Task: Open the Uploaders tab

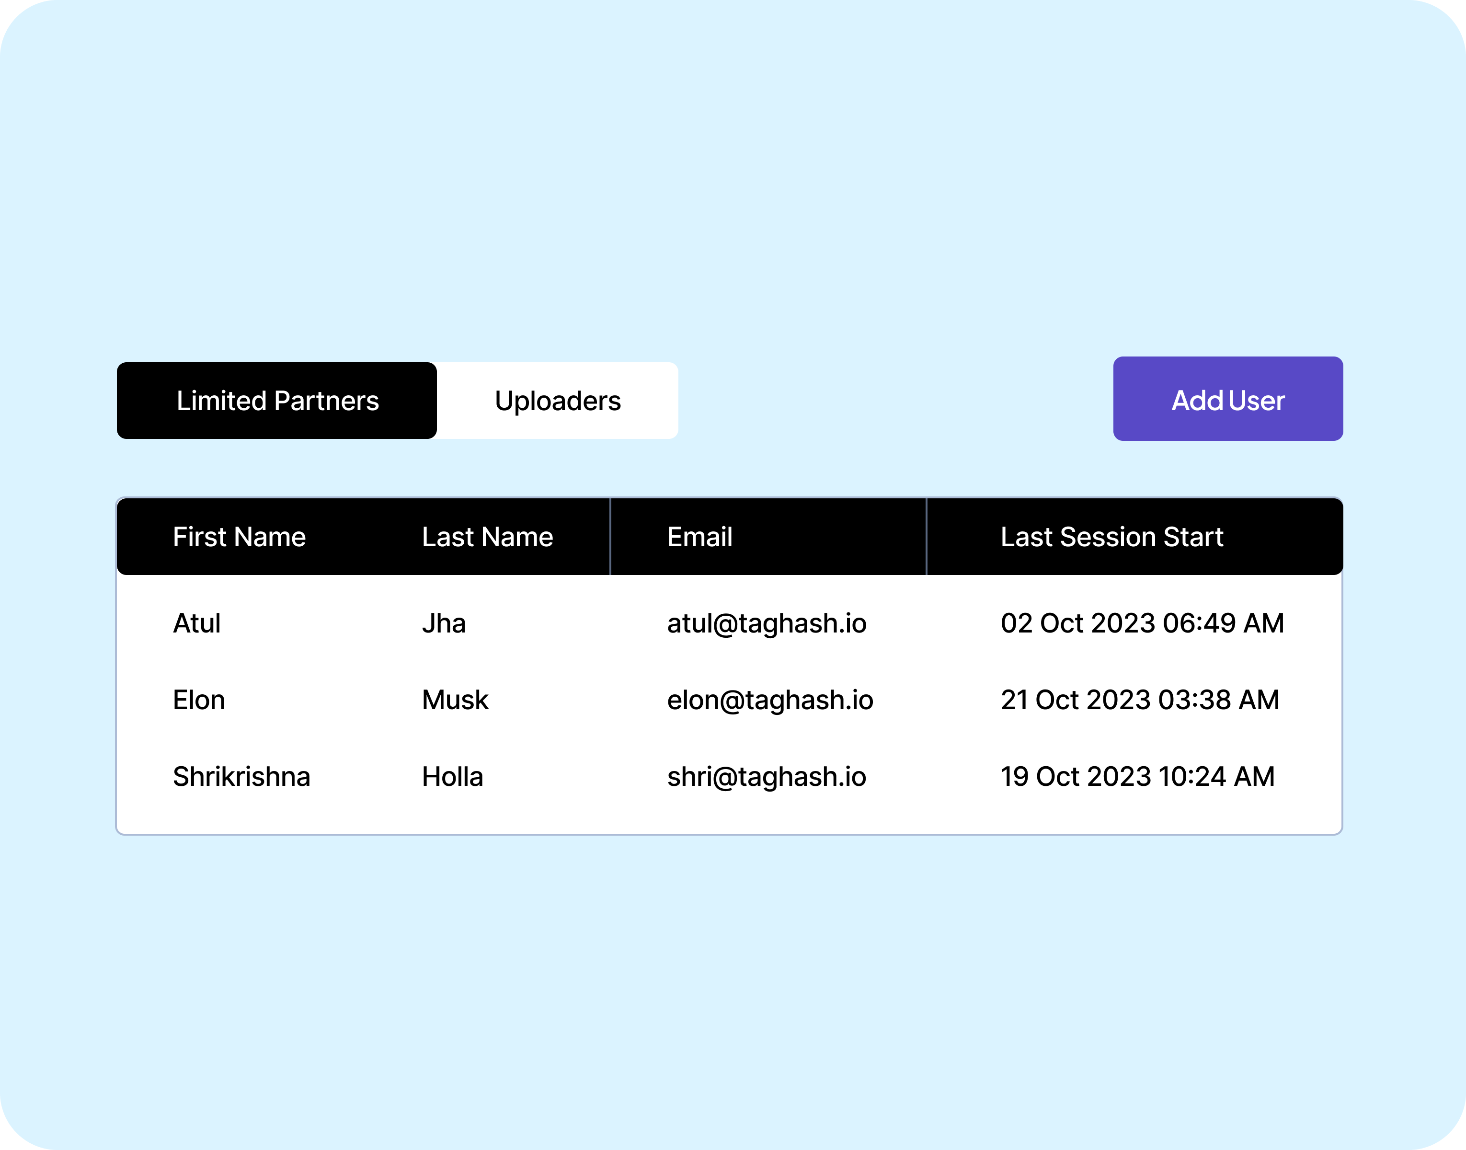Action: 557,401
